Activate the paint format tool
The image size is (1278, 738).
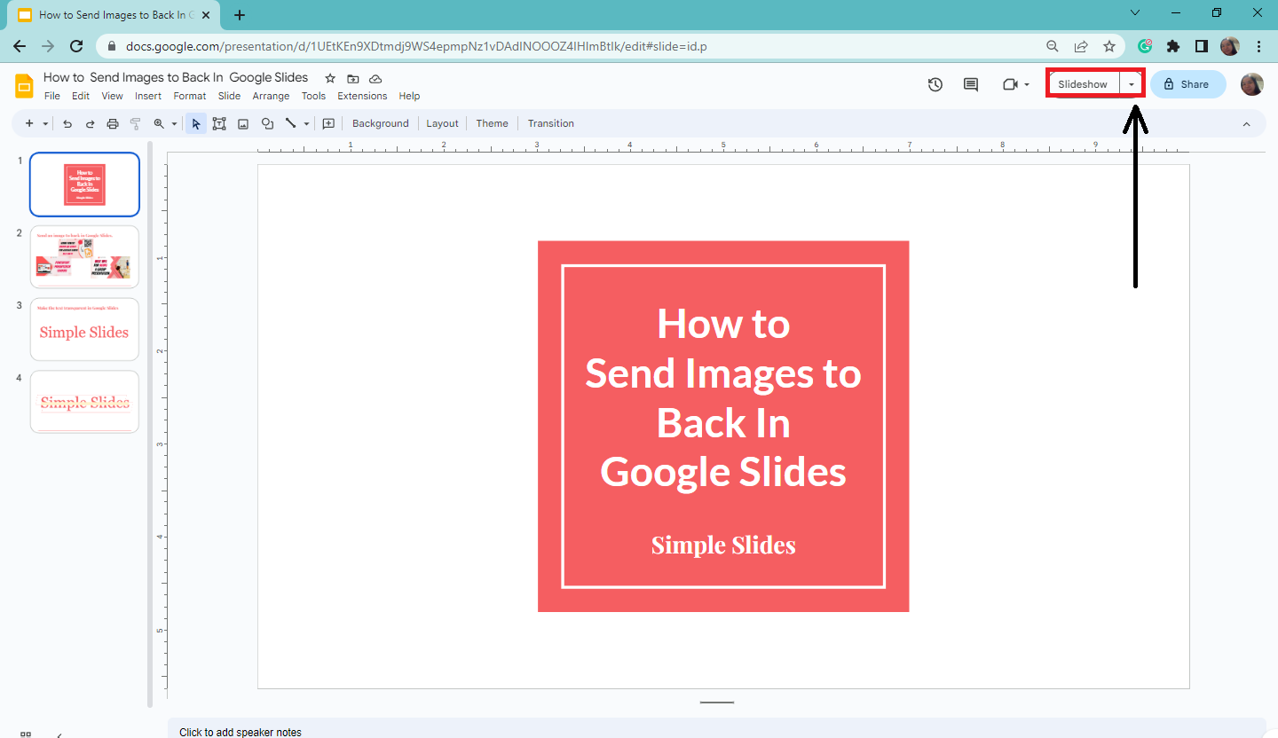pyautogui.click(x=135, y=123)
